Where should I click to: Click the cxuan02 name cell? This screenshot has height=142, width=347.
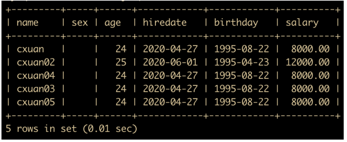click(36, 62)
